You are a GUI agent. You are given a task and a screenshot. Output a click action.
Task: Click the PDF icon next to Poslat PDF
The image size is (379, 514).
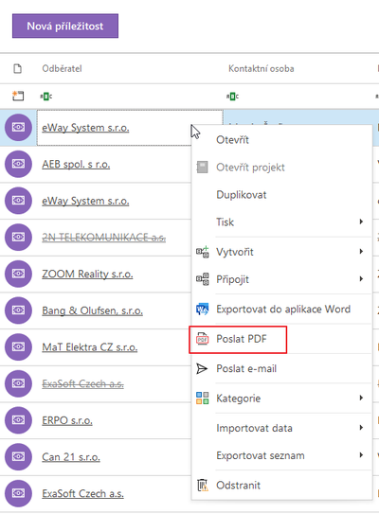pos(202,339)
